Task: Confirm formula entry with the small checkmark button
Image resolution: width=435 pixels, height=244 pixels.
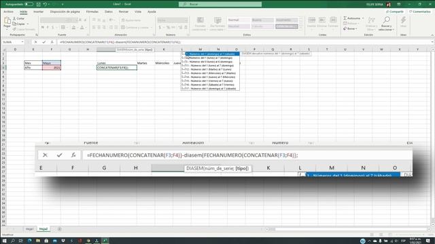Action: pos(43,42)
